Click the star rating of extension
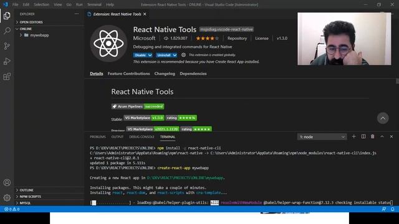399x224 pixels. [x=207, y=39]
